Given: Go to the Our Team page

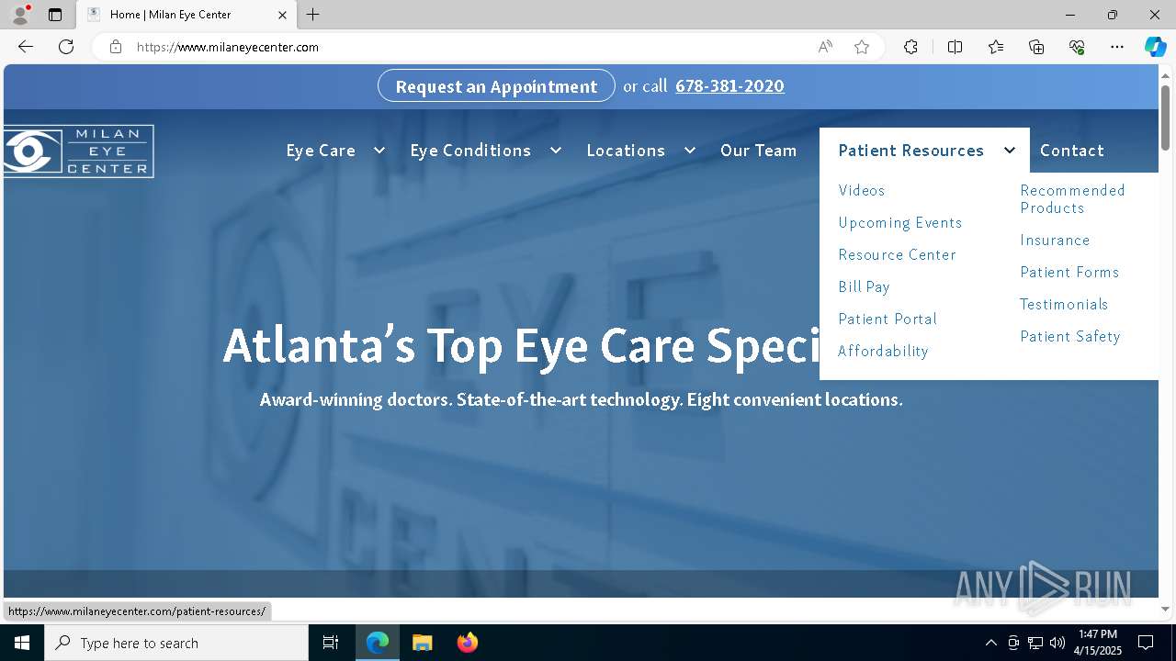Looking at the screenshot, I should pyautogui.click(x=758, y=151).
